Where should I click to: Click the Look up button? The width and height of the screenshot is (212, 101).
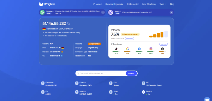[131, 73]
